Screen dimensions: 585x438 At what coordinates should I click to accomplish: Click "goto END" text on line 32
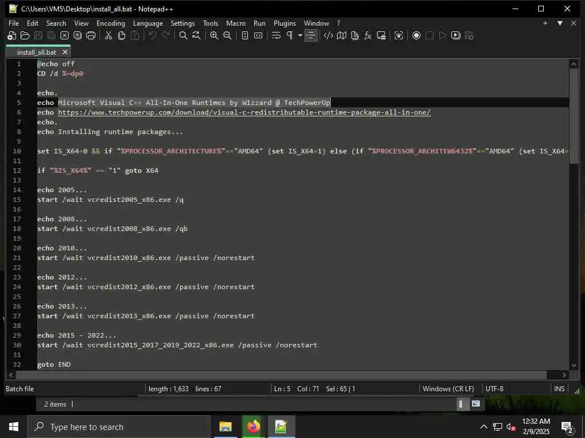[x=54, y=364]
